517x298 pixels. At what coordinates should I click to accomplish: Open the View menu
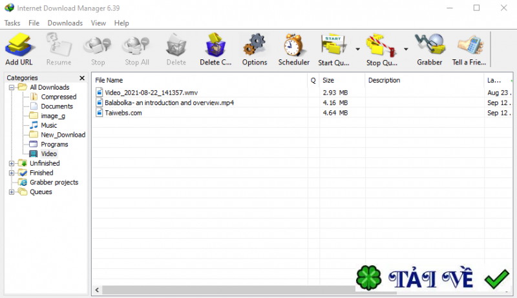pos(98,23)
